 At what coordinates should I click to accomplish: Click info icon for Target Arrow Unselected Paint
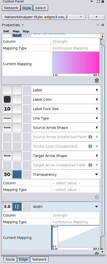pos(90,165)
